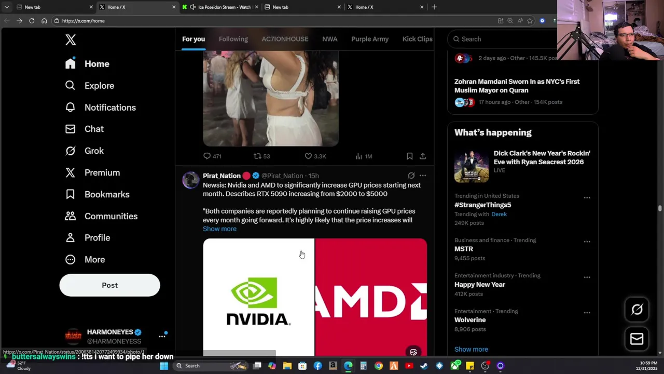Switch to the NWA tab
Viewport: 664px width, 374px height.
tap(329, 39)
